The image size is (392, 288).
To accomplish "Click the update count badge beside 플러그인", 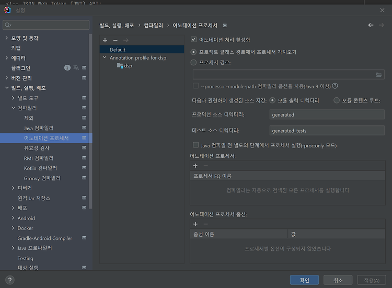I will pos(67,68).
